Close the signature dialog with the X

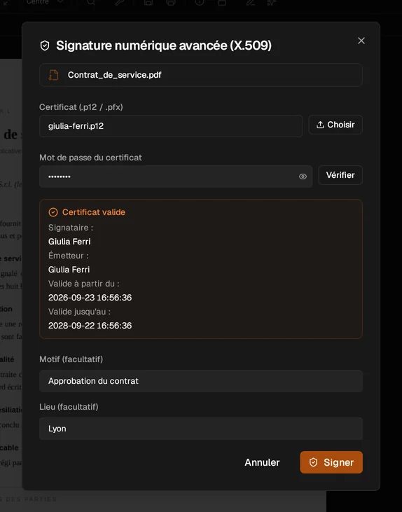(x=361, y=41)
